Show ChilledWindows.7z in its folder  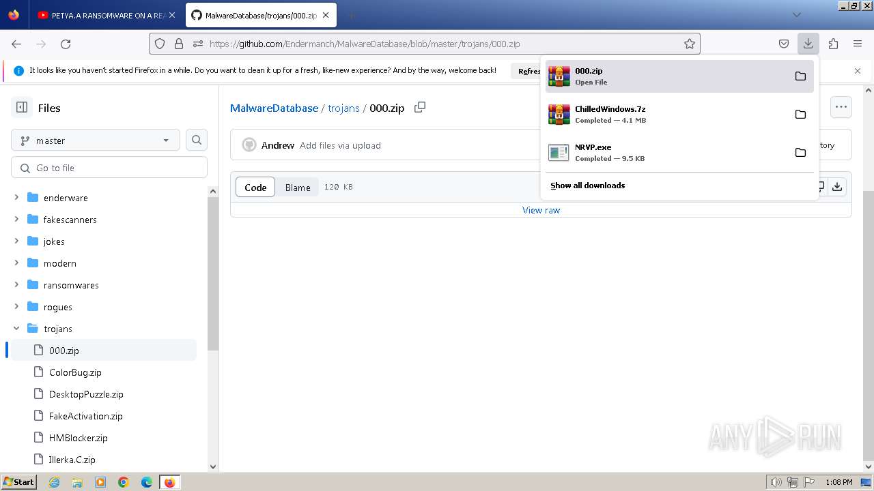(x=800, y=114)
